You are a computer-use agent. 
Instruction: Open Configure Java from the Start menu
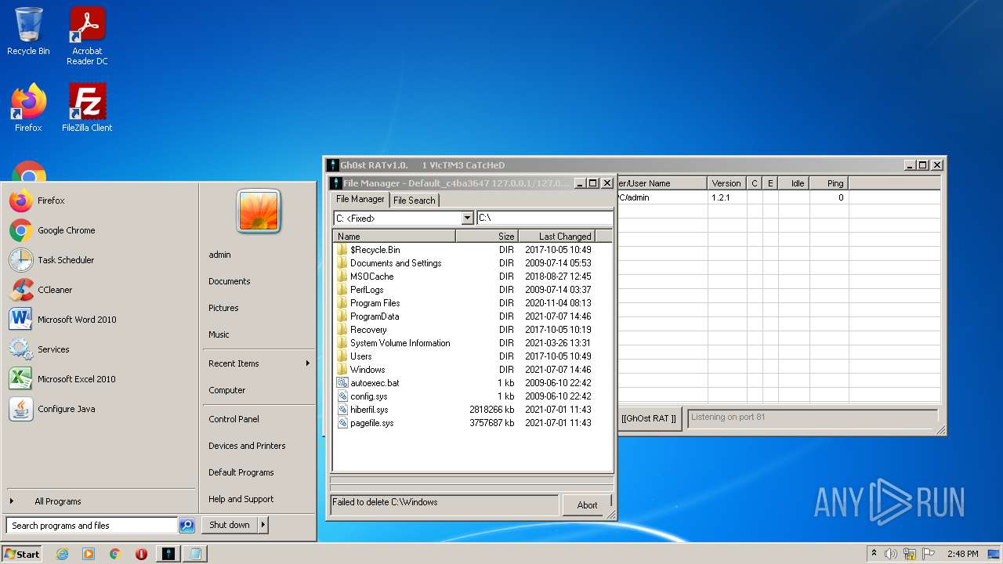(100, 409)
